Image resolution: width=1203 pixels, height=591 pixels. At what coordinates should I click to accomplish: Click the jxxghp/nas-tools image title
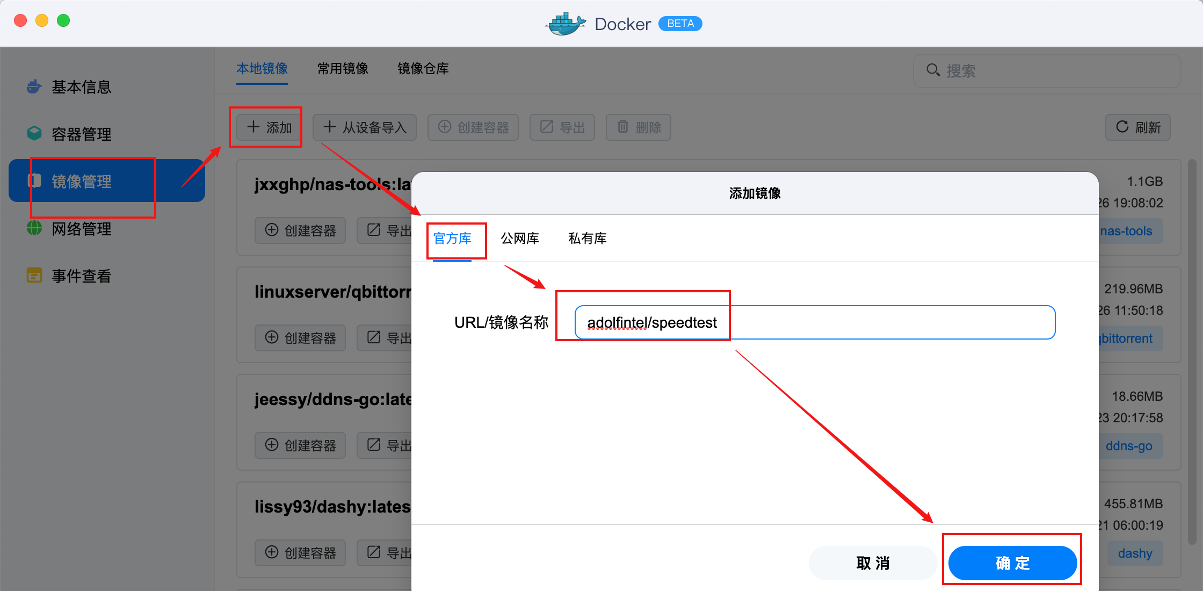333,184
